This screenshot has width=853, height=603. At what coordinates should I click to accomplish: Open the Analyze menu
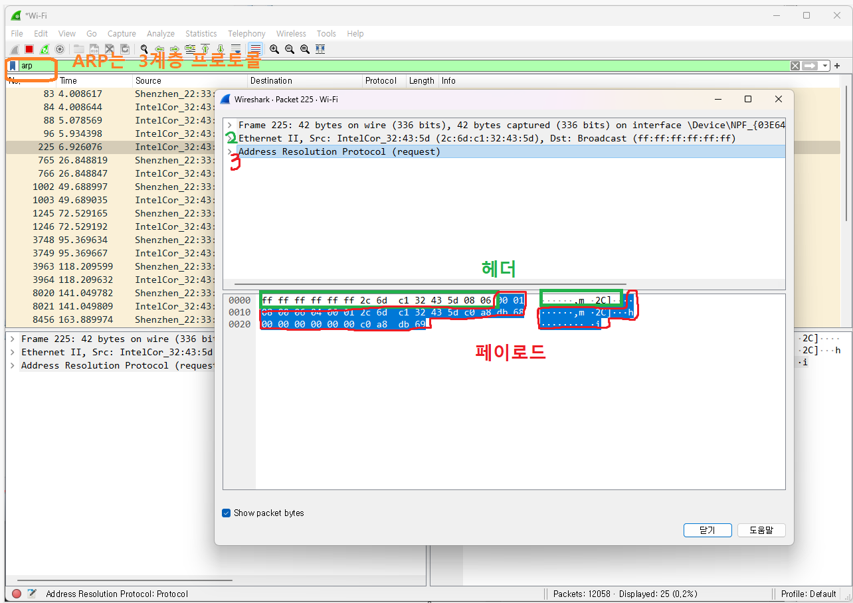[x=161, y=33]
